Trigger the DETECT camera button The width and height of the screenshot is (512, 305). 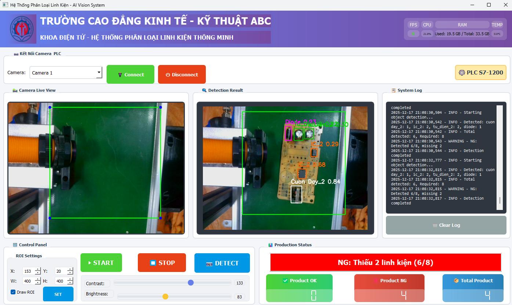222,263
